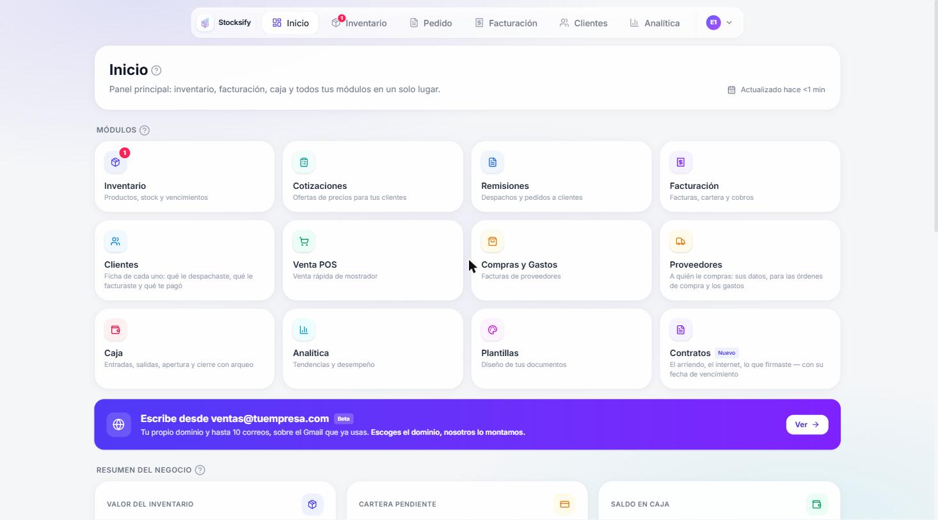938x520 pixels.
Task: Click the Cotizaciones clipboard icon
Action: coord(304,162)
